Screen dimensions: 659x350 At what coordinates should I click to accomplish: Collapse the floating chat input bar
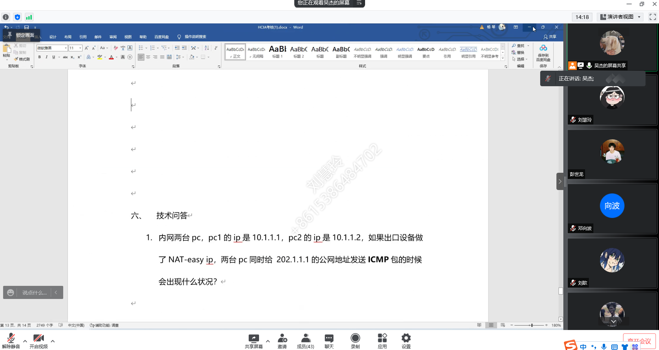point(56,292)
